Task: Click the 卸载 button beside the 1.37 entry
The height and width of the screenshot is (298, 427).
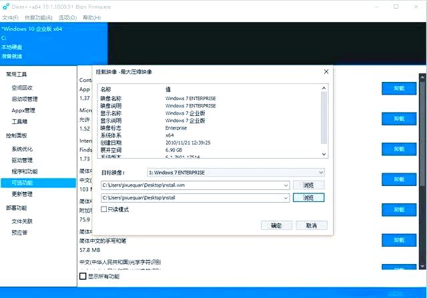Action: tap(399, 89)
